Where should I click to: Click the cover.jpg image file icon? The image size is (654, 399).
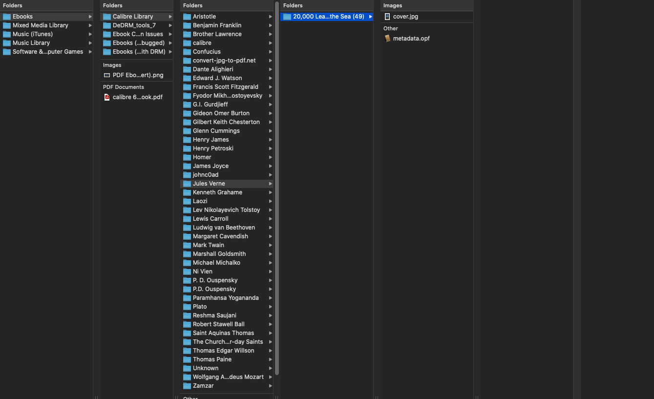point(387,17)
